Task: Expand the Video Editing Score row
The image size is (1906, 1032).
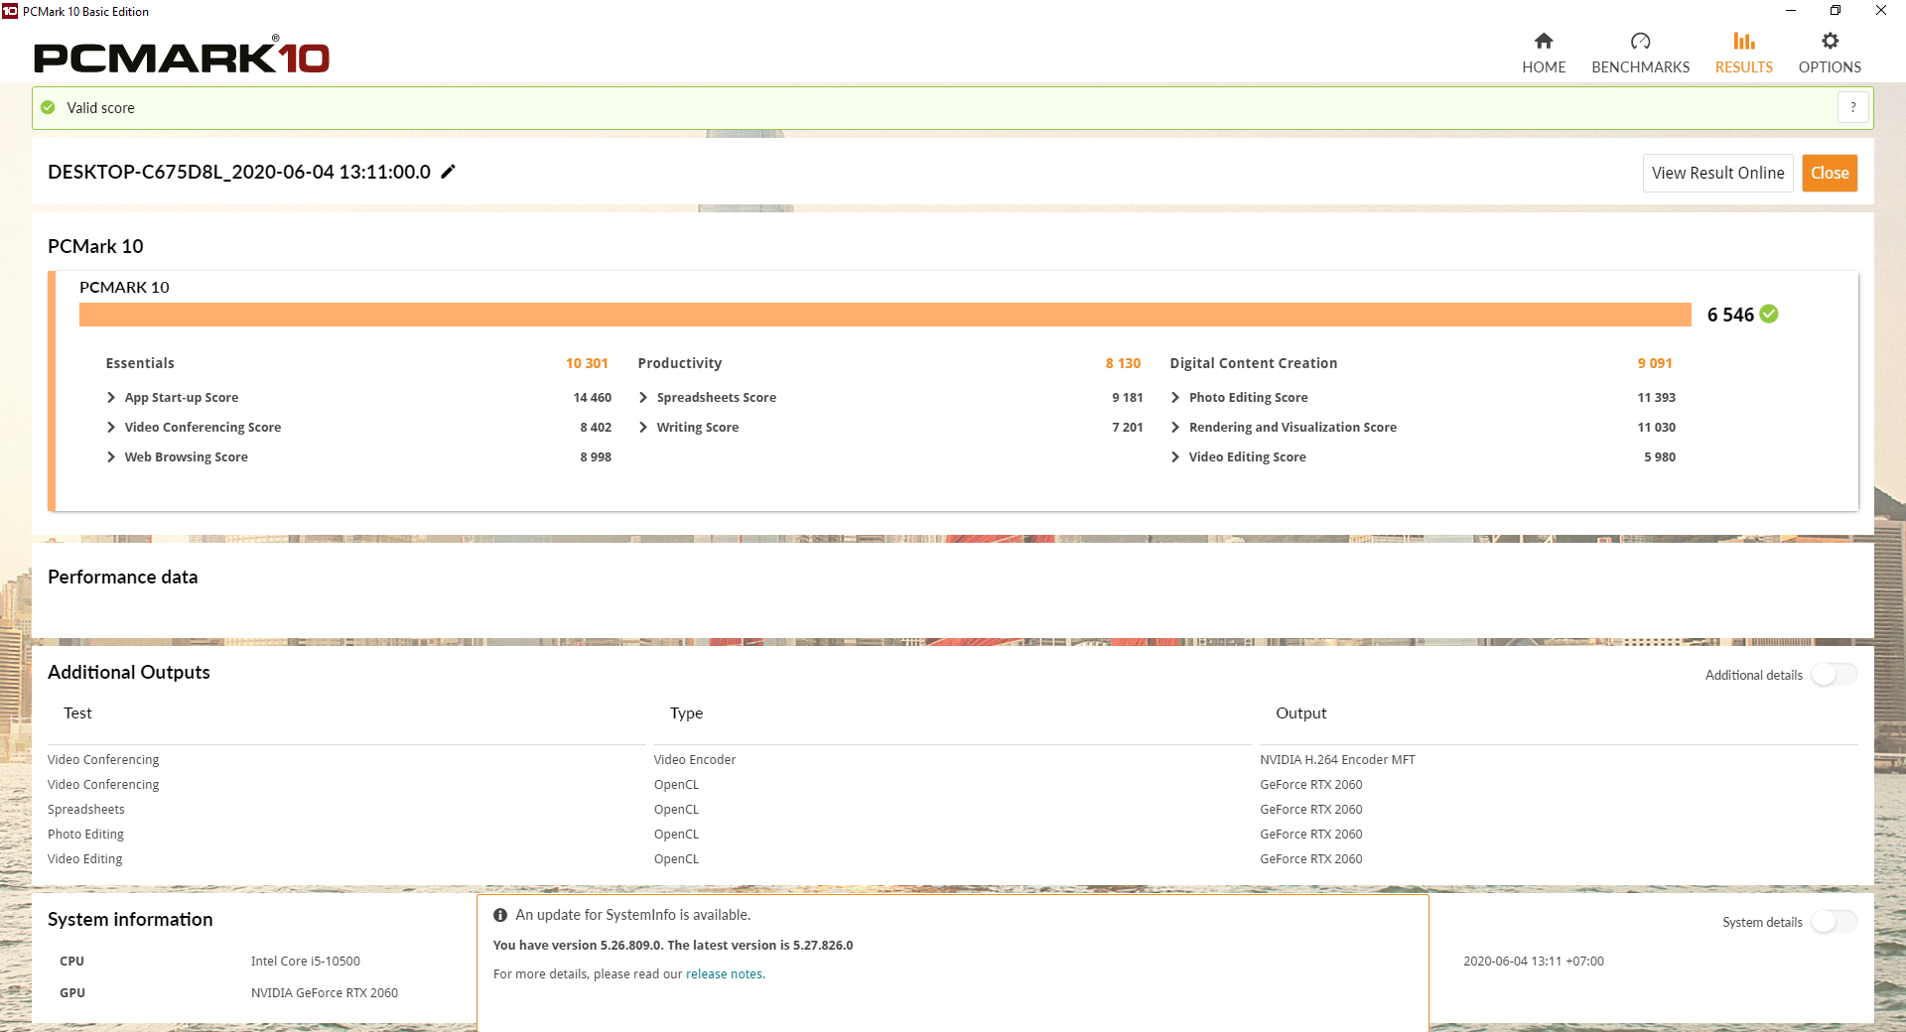Action: click(1175, 456)
